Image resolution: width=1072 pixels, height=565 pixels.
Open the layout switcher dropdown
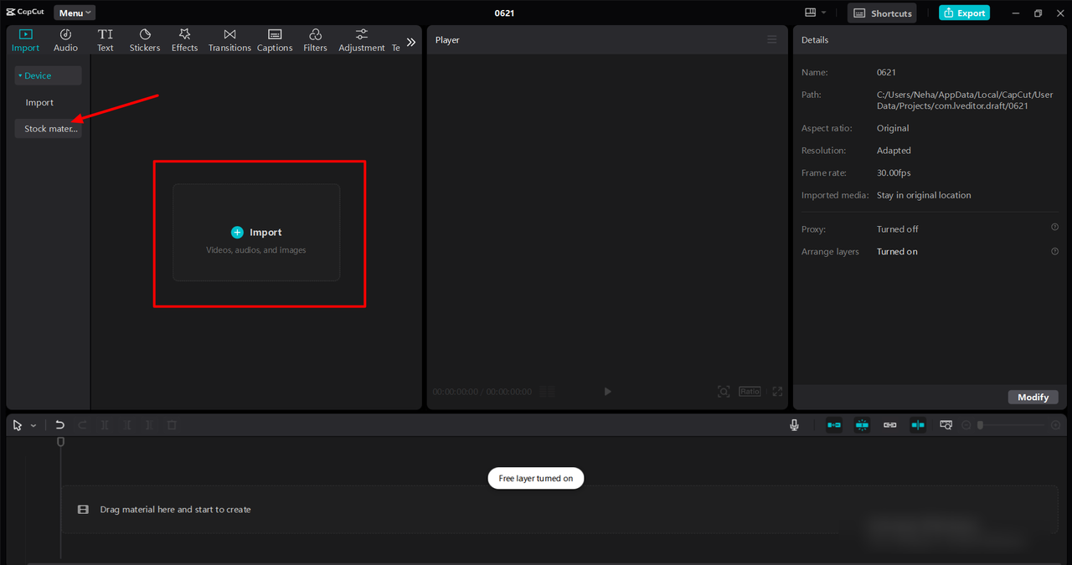tap(815, 13)
